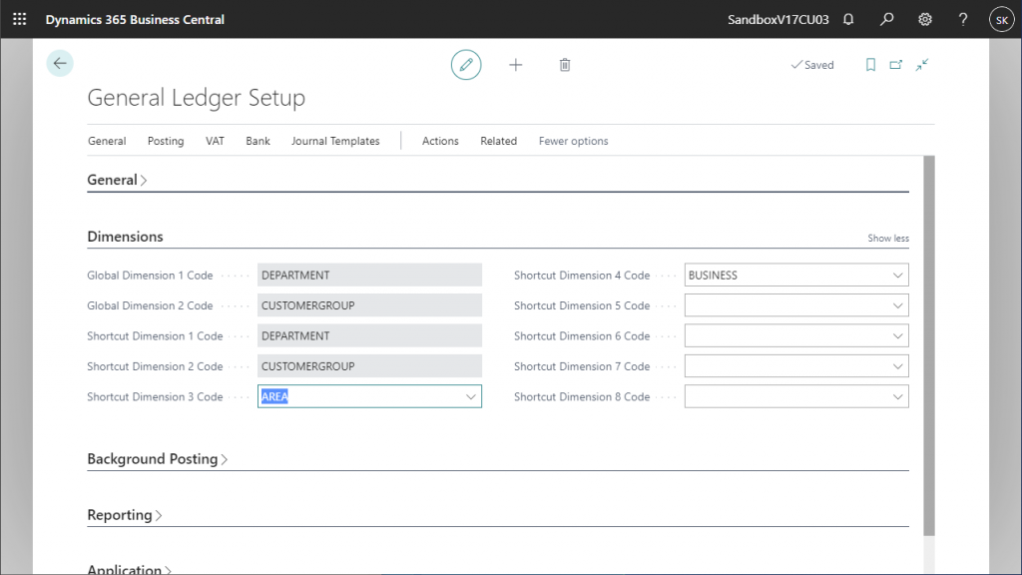
Task: Click Show less in Dimensions
Action: tap(887, 238)
